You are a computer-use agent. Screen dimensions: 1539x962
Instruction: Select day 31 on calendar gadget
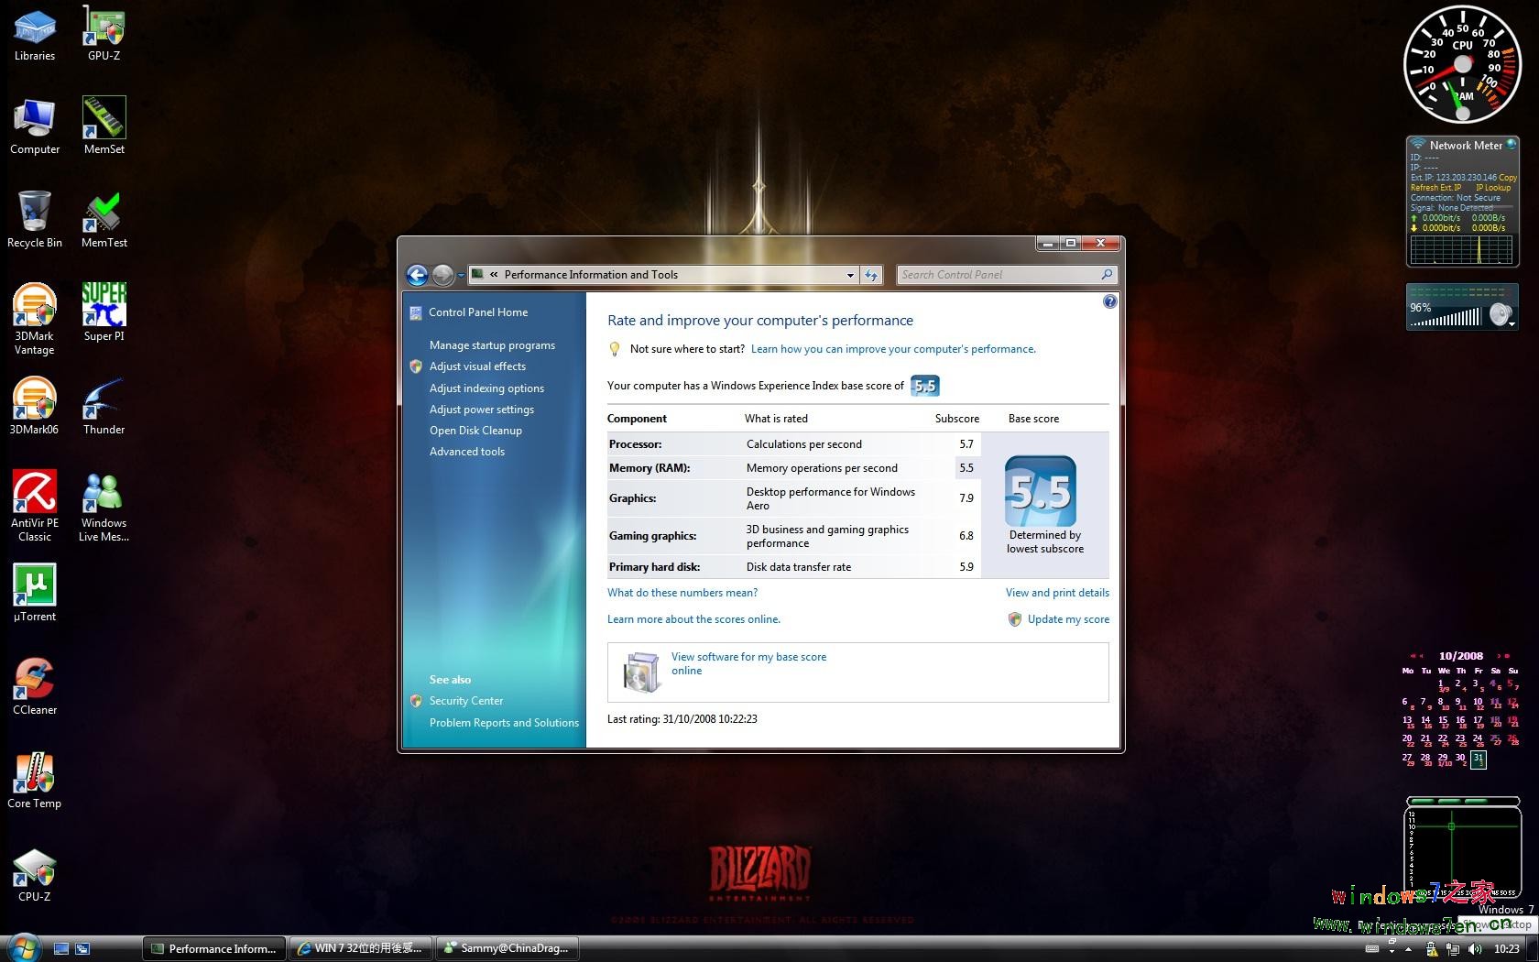1478,759
